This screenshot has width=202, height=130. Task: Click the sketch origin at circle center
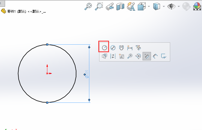pos(47,73)
